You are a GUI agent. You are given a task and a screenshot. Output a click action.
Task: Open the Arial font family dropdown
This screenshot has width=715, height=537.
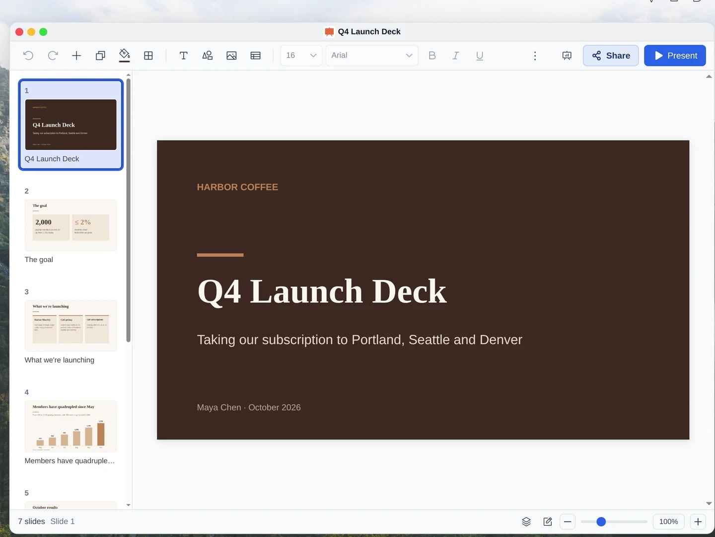372,56
